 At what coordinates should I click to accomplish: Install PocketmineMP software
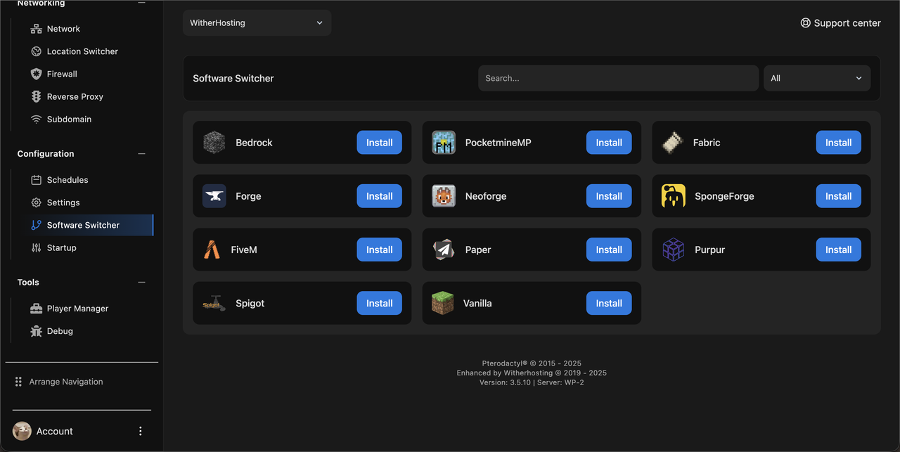[609, 143]
